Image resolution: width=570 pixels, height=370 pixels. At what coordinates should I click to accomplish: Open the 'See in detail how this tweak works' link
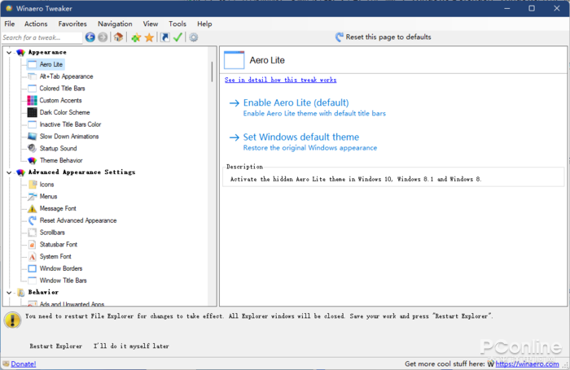pyautogui.click(x=280, y=80)
